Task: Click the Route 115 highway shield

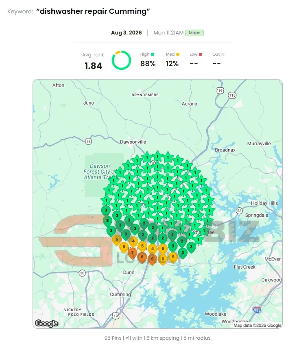Action: (x=232, y=95)
